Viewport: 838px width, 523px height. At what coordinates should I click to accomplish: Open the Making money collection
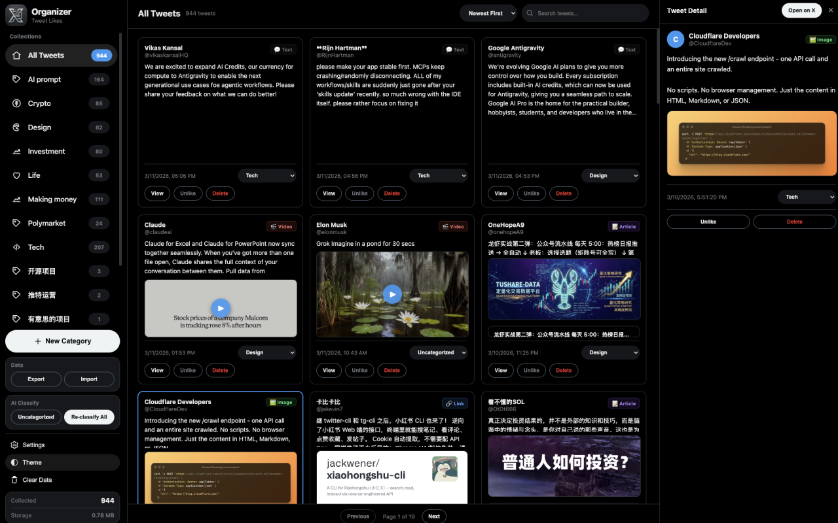point(62,199)
